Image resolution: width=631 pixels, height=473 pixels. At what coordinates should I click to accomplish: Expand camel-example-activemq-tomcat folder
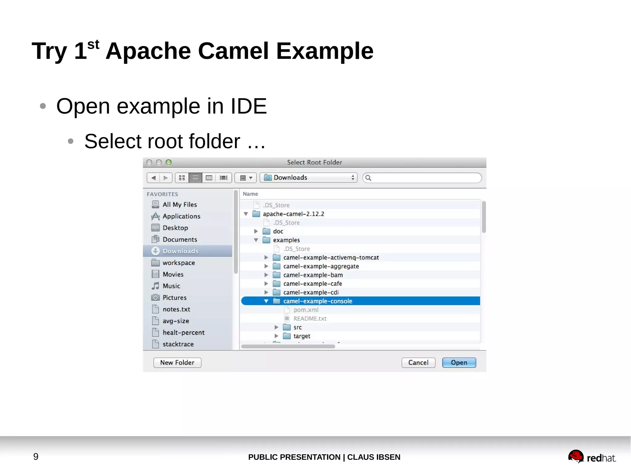(266, 258)
